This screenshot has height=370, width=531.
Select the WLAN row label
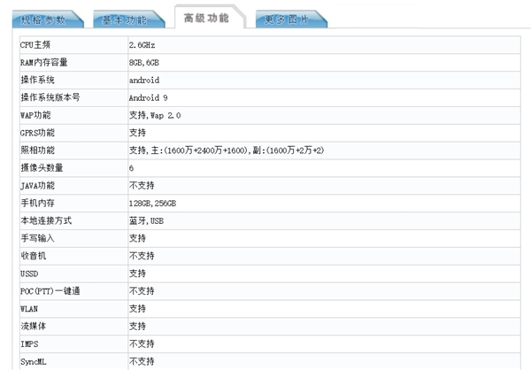click(x=29, y=308)
